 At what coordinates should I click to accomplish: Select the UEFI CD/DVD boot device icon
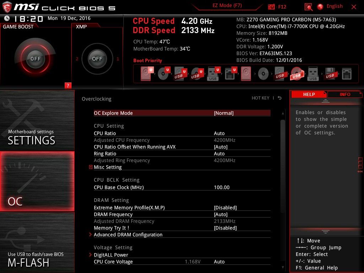click(x=164, y=74)
